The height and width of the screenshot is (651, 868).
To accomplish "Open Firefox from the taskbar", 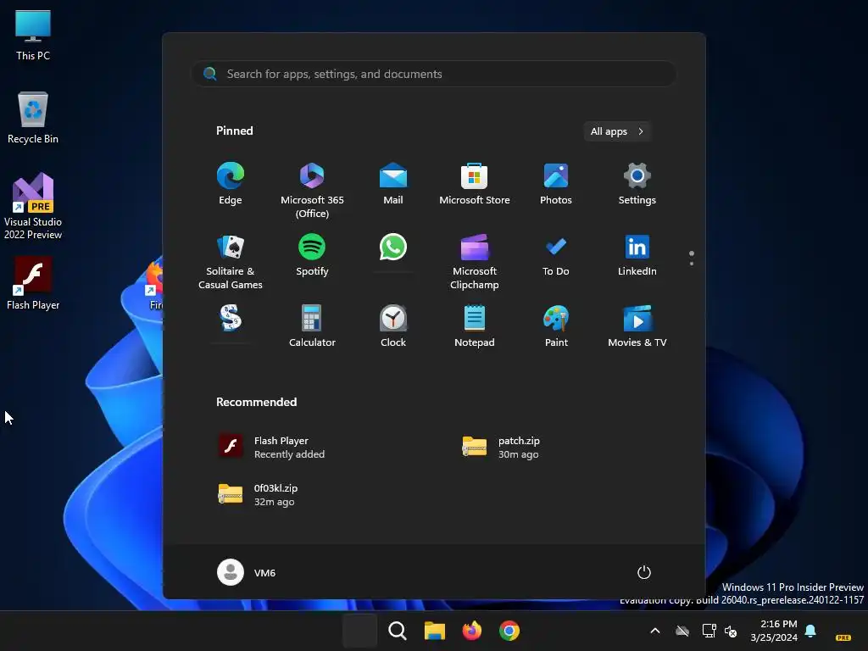I will (471, 631).
